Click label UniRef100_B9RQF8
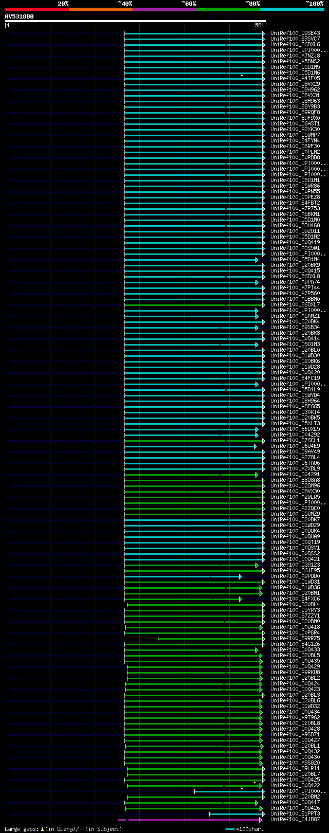 tap(295, 113)
